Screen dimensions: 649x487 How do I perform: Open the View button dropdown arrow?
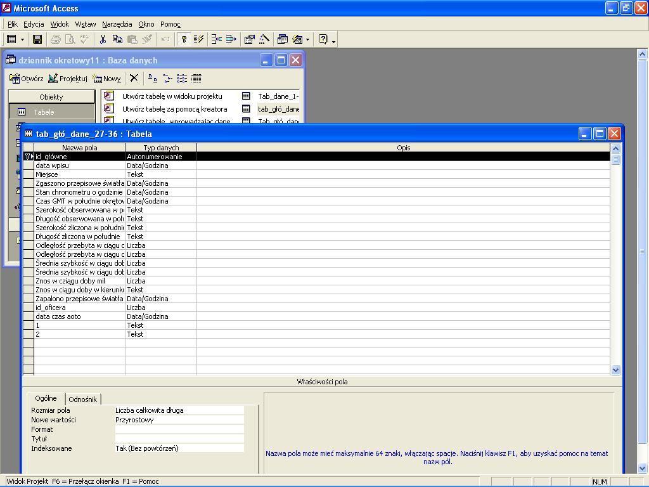(22, 40)
